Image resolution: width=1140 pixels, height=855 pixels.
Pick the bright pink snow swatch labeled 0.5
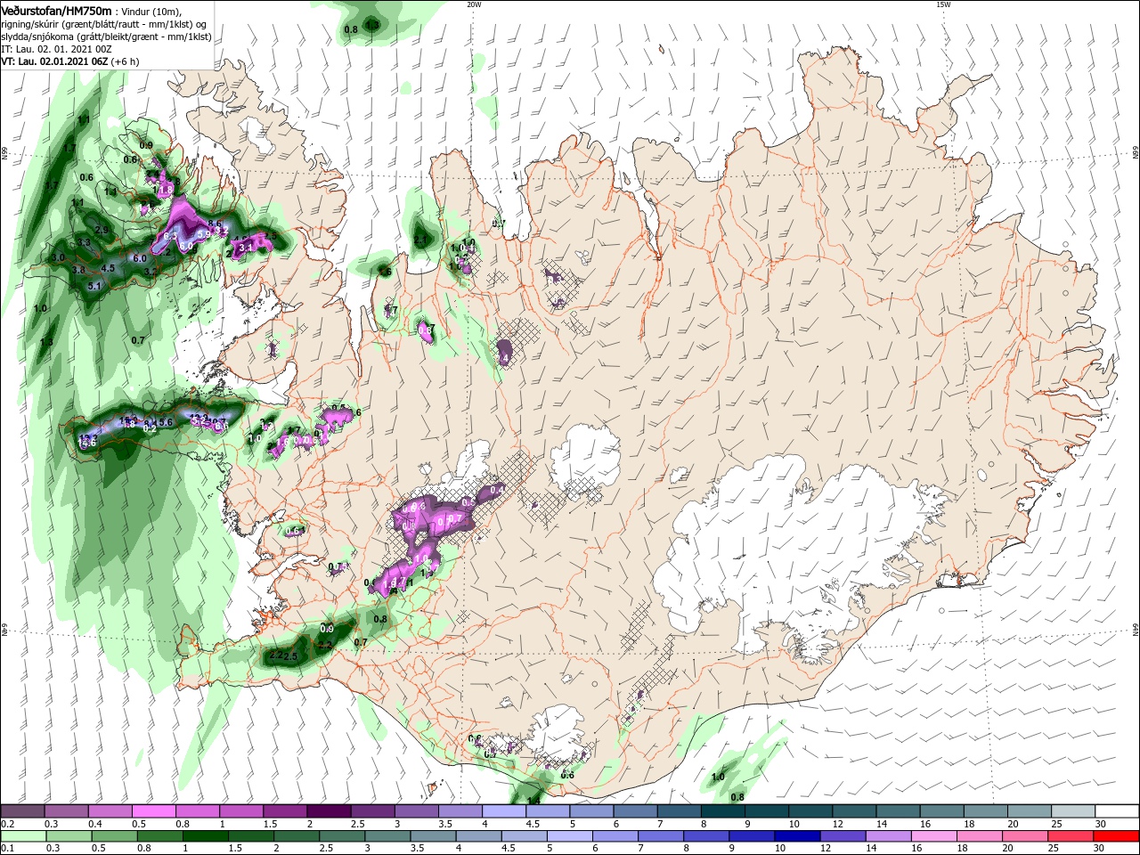[x=153, y=811]
